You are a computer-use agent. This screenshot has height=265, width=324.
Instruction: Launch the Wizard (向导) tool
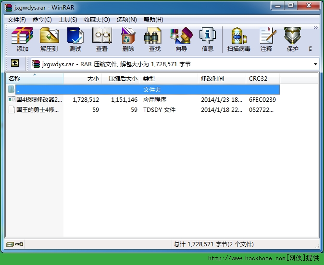click(181, 39)
